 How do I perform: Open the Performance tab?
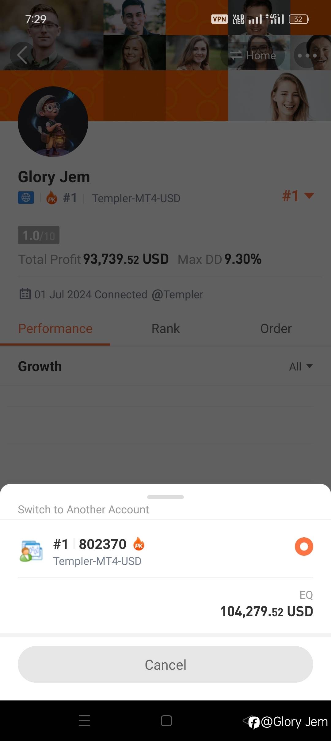[55, 329]
